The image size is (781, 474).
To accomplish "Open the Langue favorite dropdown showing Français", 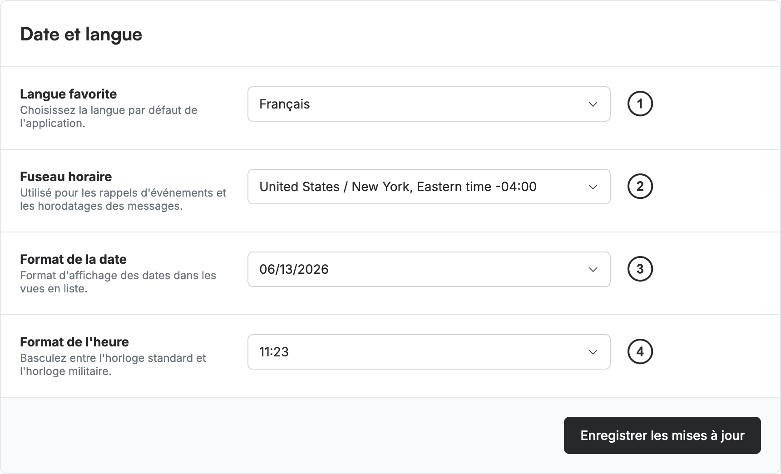I will click(429, 104).
